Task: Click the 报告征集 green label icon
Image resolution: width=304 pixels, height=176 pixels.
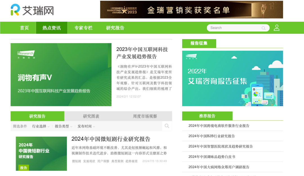Action: [199, 44]
